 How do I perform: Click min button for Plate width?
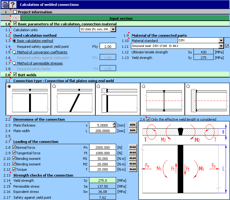132,130
